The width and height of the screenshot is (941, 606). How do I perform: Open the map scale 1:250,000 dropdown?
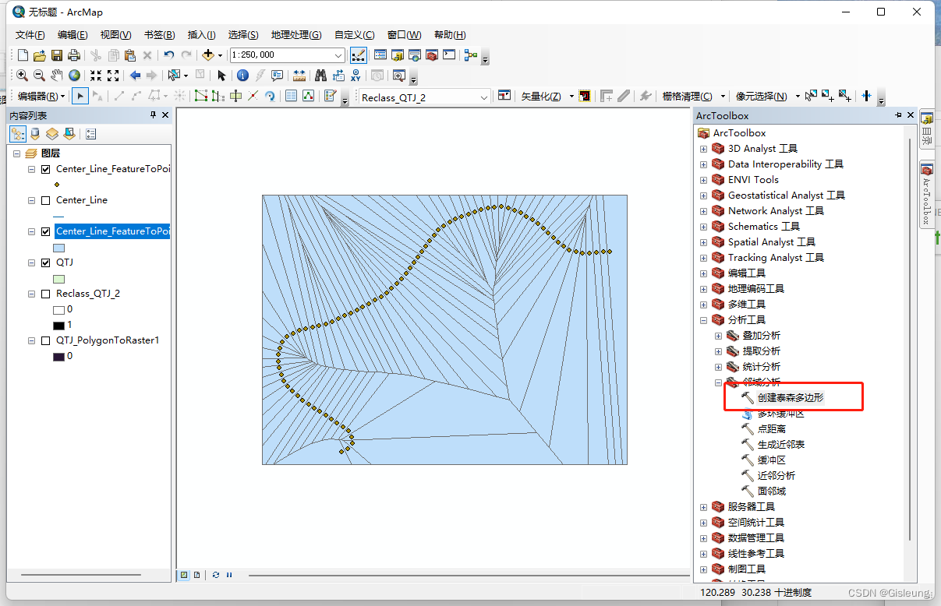(x=338, y=55)
